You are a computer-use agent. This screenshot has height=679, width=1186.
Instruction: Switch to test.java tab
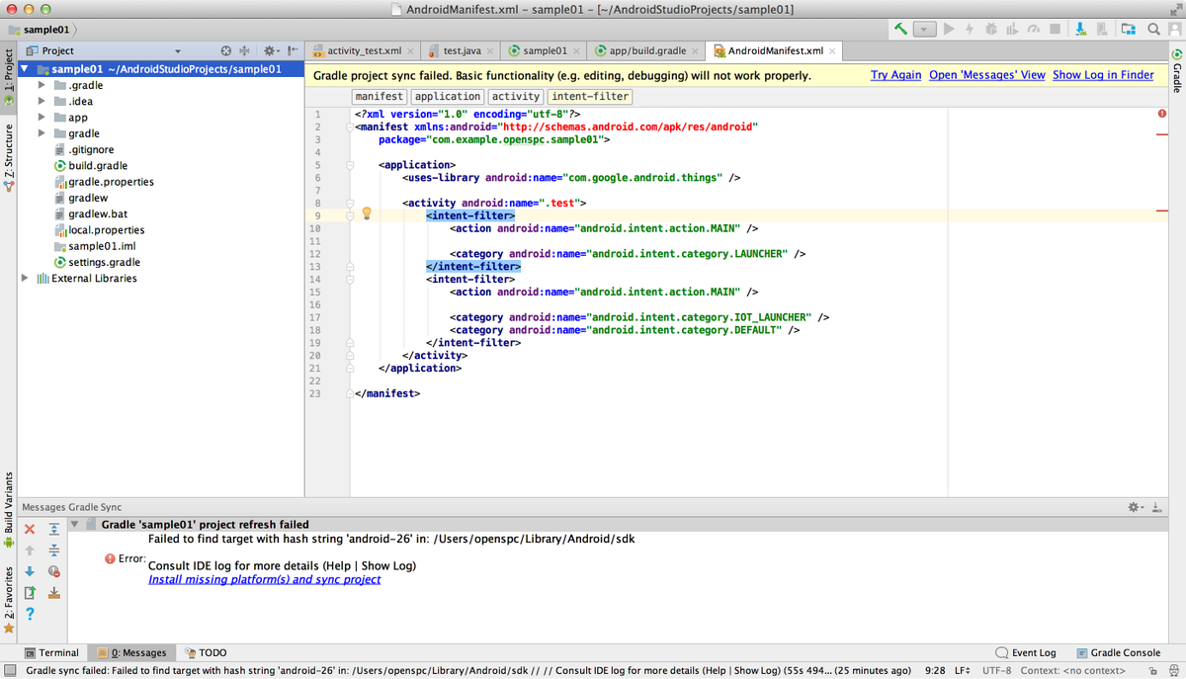462,50
